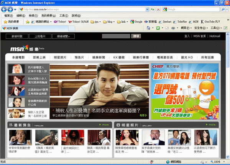Select the Hebe story thumbnail in sidebar
The width and height of the screenshot is (230, 165).
[x=16, y=80]
